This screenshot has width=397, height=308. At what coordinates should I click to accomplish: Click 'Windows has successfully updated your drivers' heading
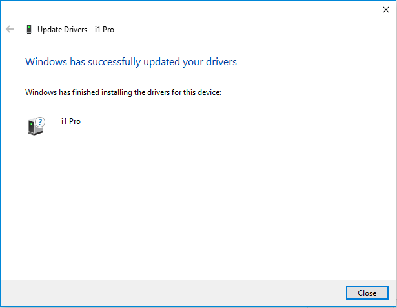[x=131, y=62]
